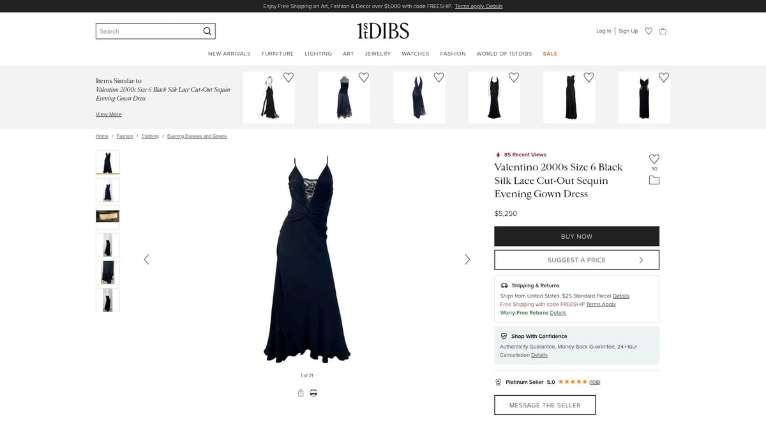Open Fashion menu
The image size is (766, 431).
coord(453,54)
